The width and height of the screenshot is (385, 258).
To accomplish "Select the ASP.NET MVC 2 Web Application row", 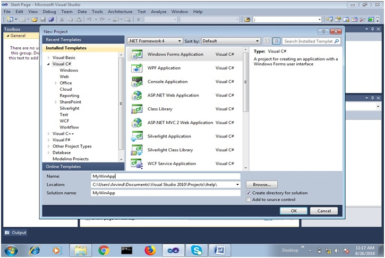I will pyautogui.click(x=185, y=123).
